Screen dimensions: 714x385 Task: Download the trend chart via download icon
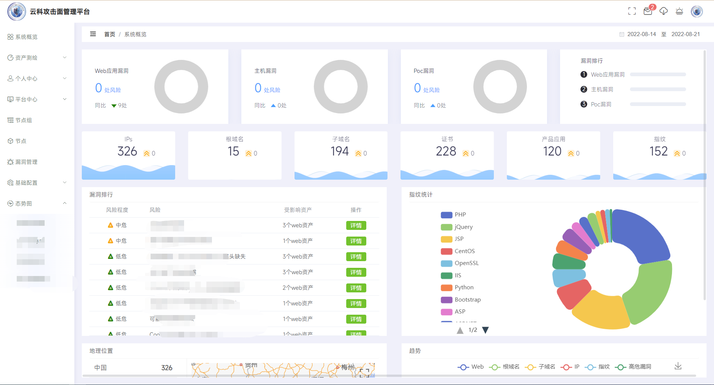[x=678, y=366]
